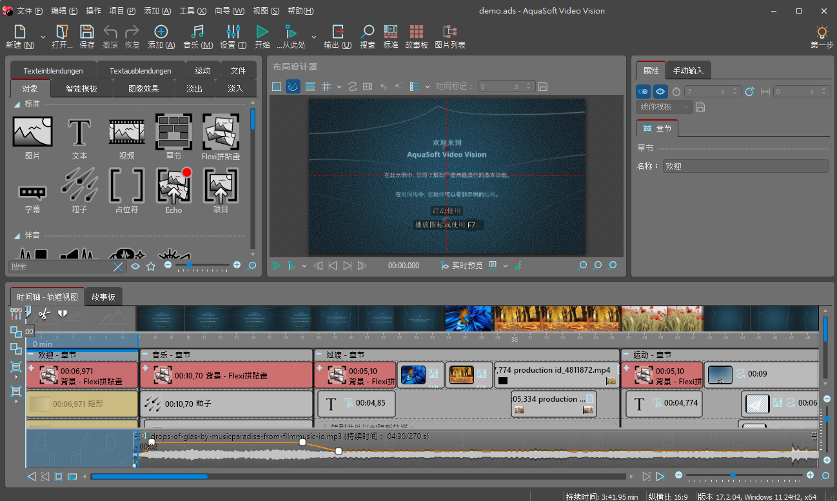Select the 图片 (Image) object in toolbox

click(x=32, y=137)
